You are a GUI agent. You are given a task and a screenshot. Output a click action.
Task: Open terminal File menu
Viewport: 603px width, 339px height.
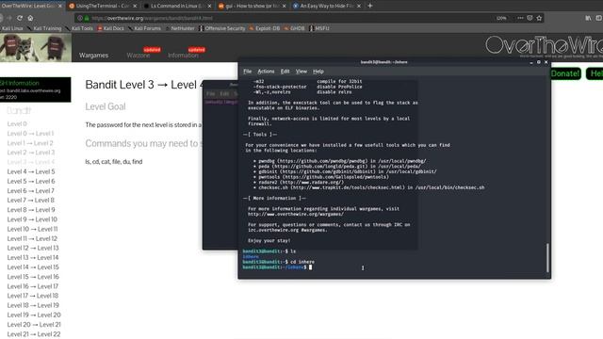point(247,72)
